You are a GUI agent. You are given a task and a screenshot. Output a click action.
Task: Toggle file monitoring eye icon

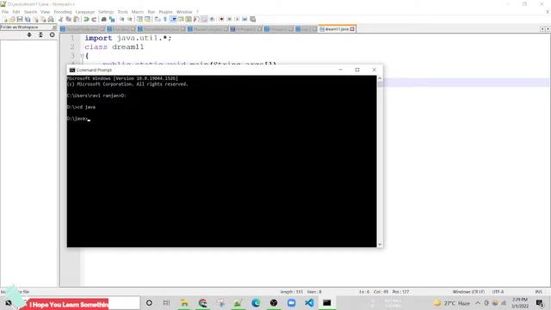(212, 19)
